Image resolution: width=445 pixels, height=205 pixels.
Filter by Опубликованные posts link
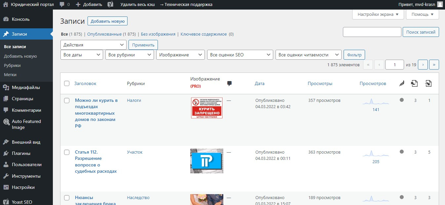tap(105, 34)
